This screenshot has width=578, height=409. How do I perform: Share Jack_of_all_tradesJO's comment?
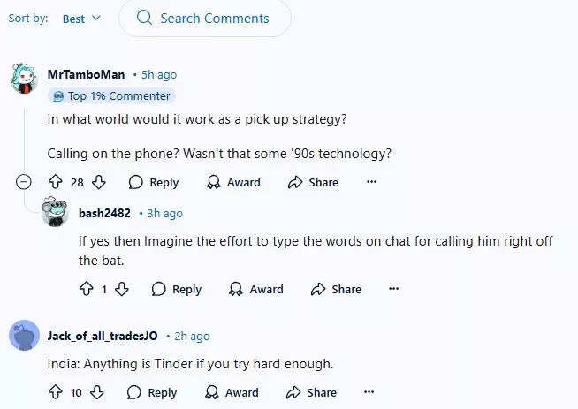coord(312,392)
